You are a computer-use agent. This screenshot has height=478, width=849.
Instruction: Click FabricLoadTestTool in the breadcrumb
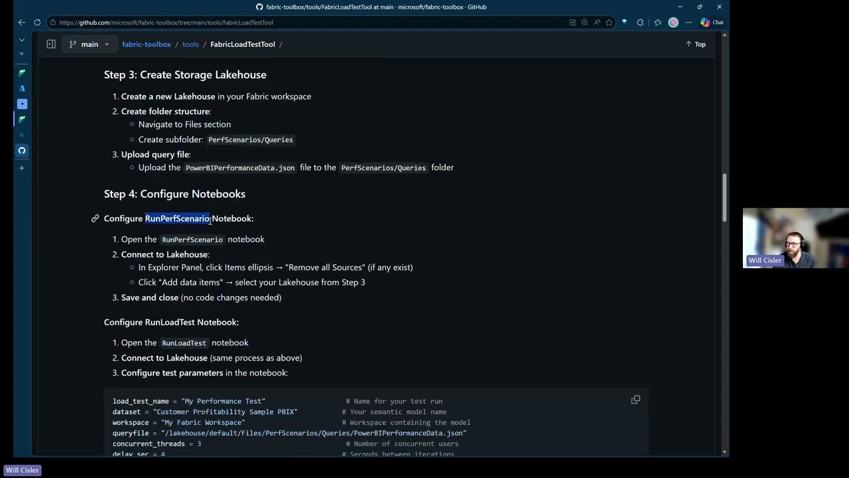tap(243, 44)
